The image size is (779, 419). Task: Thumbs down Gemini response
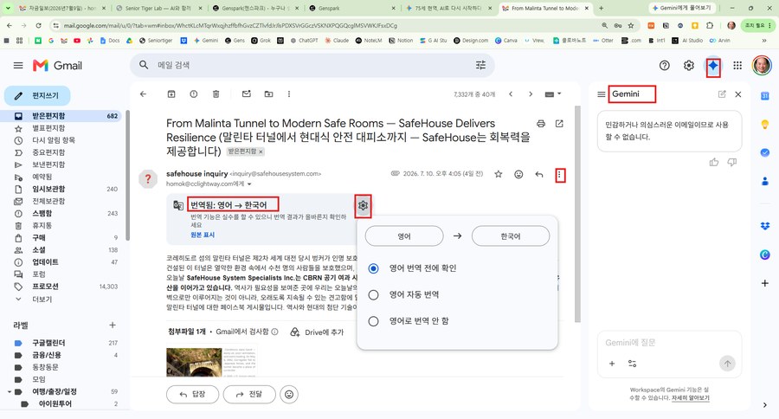pyautogui.click(x=731, y=162)
